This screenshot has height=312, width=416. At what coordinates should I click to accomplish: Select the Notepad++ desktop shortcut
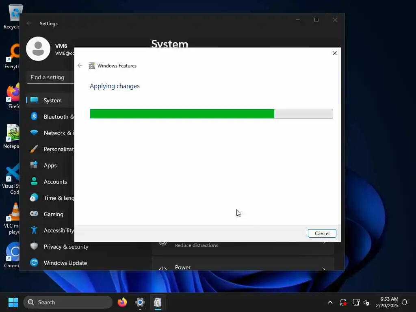click(11, 136)
